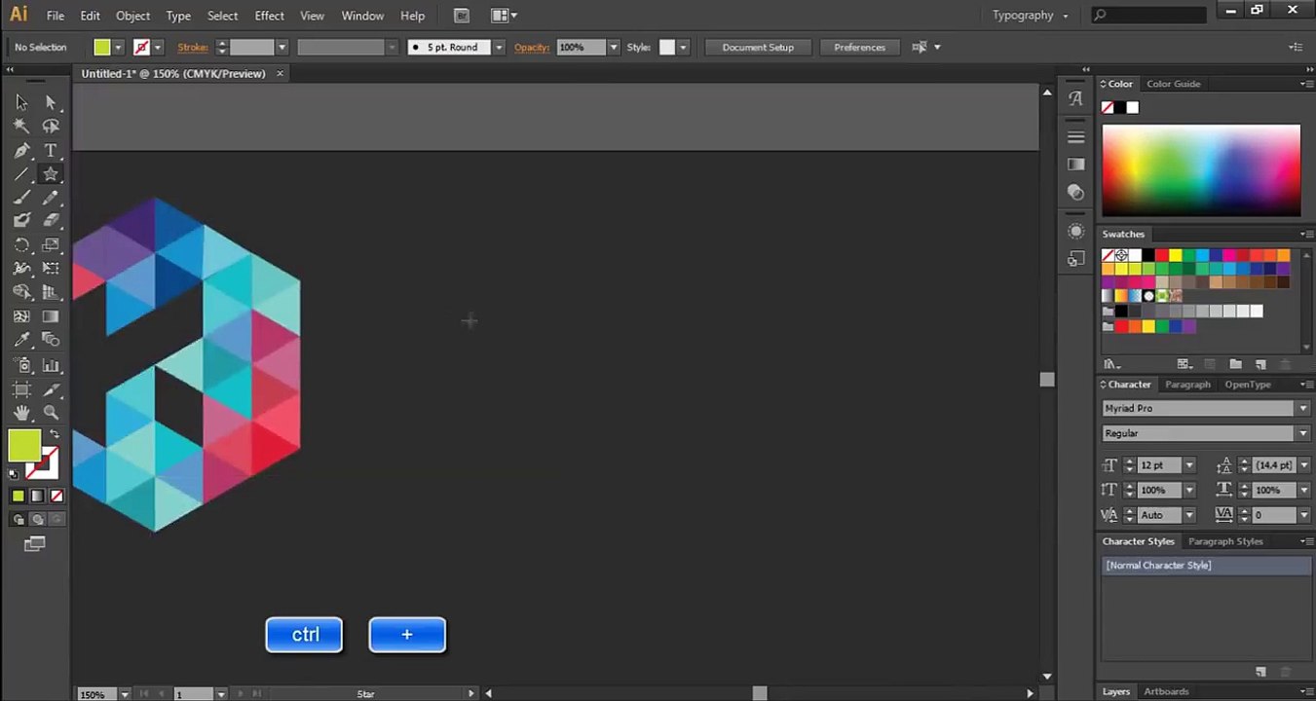
Task: Select the Shape Builder tool
Action: 21,292
